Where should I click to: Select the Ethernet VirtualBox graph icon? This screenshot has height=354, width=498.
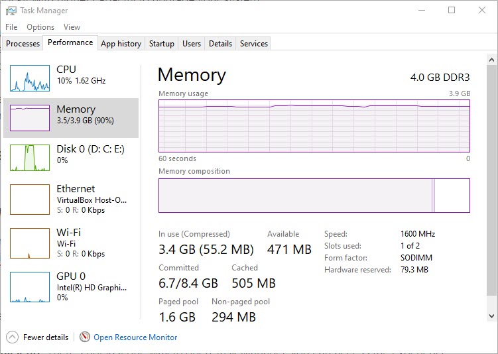[x=30, y=200]
